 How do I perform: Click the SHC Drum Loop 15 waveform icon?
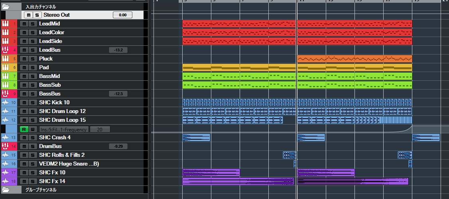[x=5, y=120]
